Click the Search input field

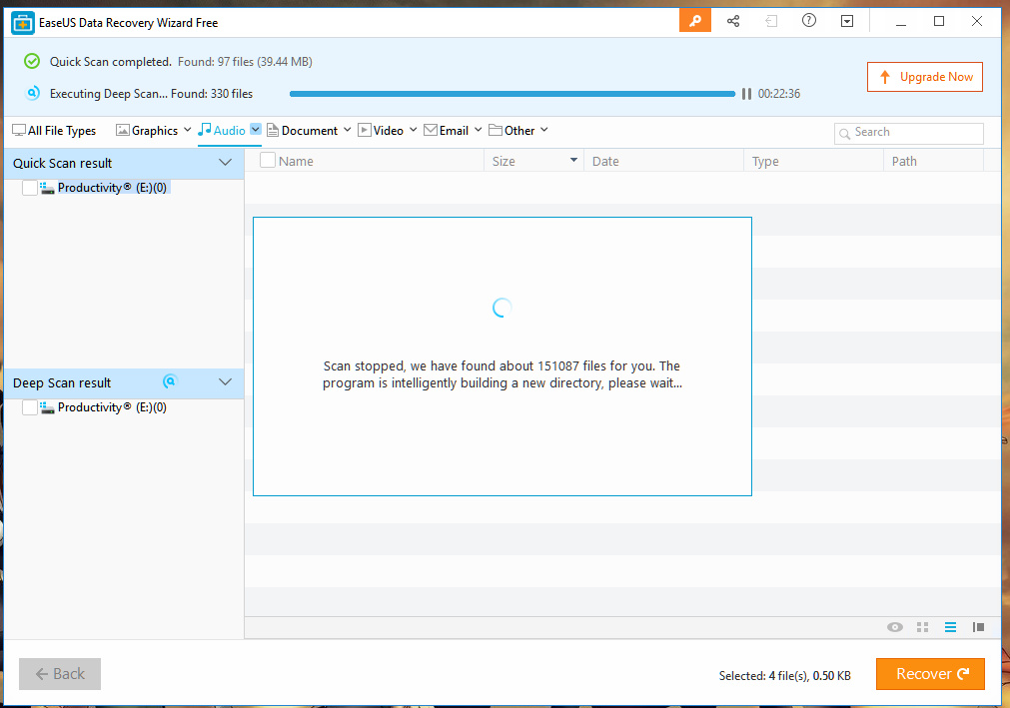909,133
